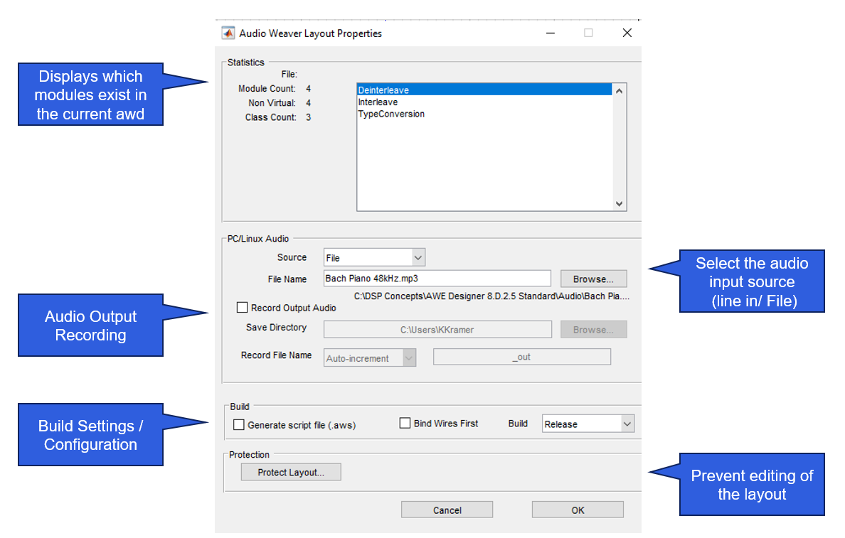845x538 pixels.
Task: Click the File Name field with Bach Piano 48kHz.mp3
Action: pyautogui.click(x=437, y=279)
